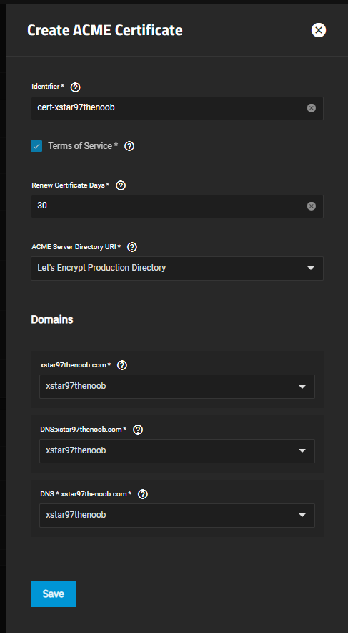The height and width of the screenshot is (633, 348).
Task: Clear the Identifier field text
Action: (312, 108)
